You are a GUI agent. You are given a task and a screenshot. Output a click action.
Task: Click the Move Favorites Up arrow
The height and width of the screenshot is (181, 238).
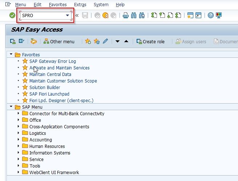pyautogui.click(x=126, y=41)
